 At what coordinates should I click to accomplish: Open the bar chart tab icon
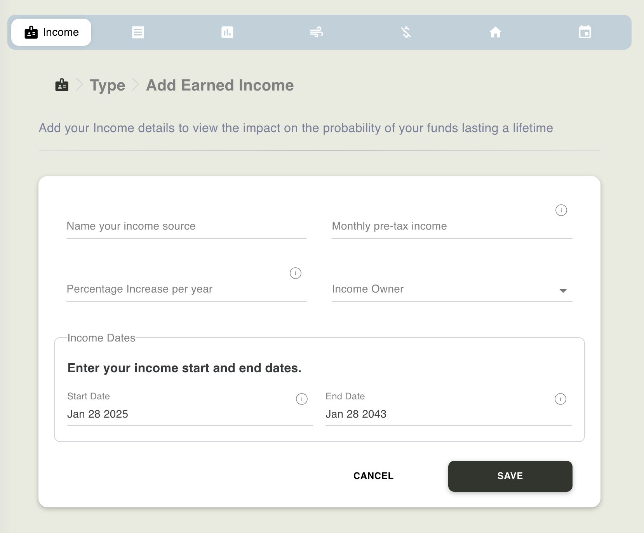(x=227, y=32)
